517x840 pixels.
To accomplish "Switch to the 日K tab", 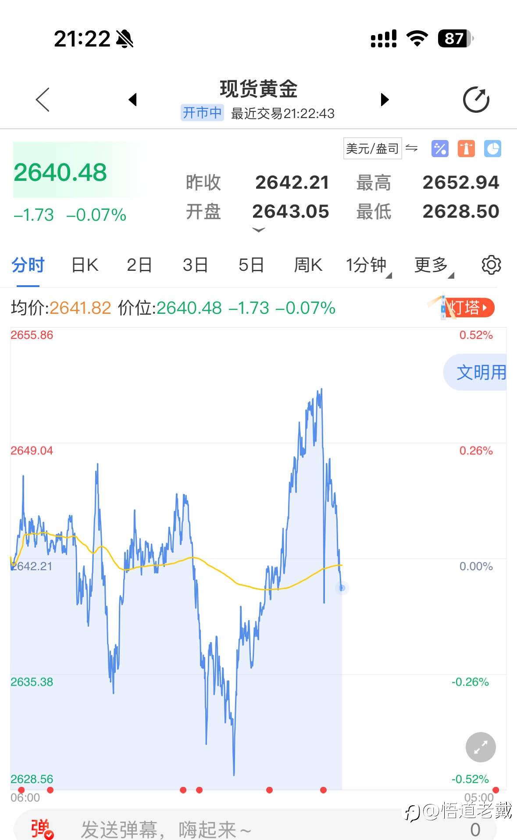I will (x=85, y=265).
